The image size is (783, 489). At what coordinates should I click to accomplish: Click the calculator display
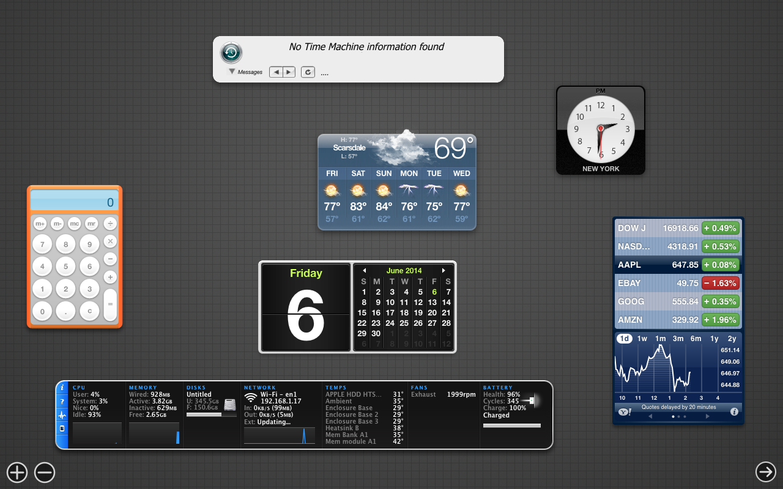click(74, 202)
